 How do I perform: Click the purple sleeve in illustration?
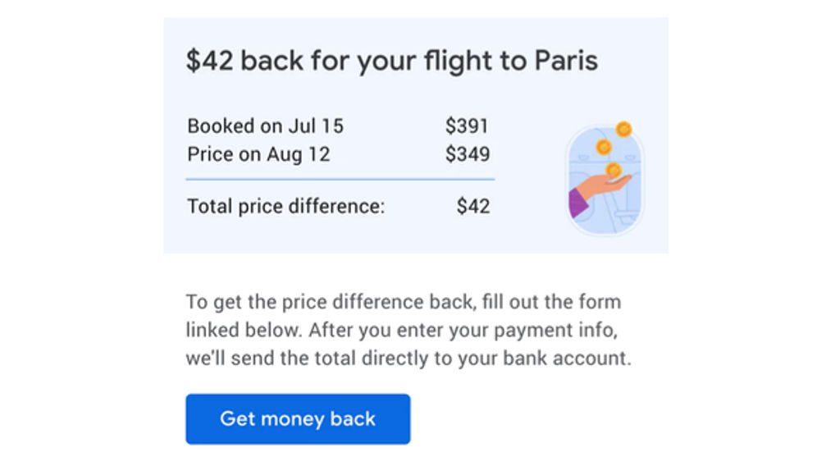[577, 203]
